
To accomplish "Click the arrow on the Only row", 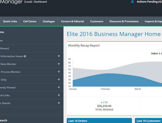I will click(59, 80).
